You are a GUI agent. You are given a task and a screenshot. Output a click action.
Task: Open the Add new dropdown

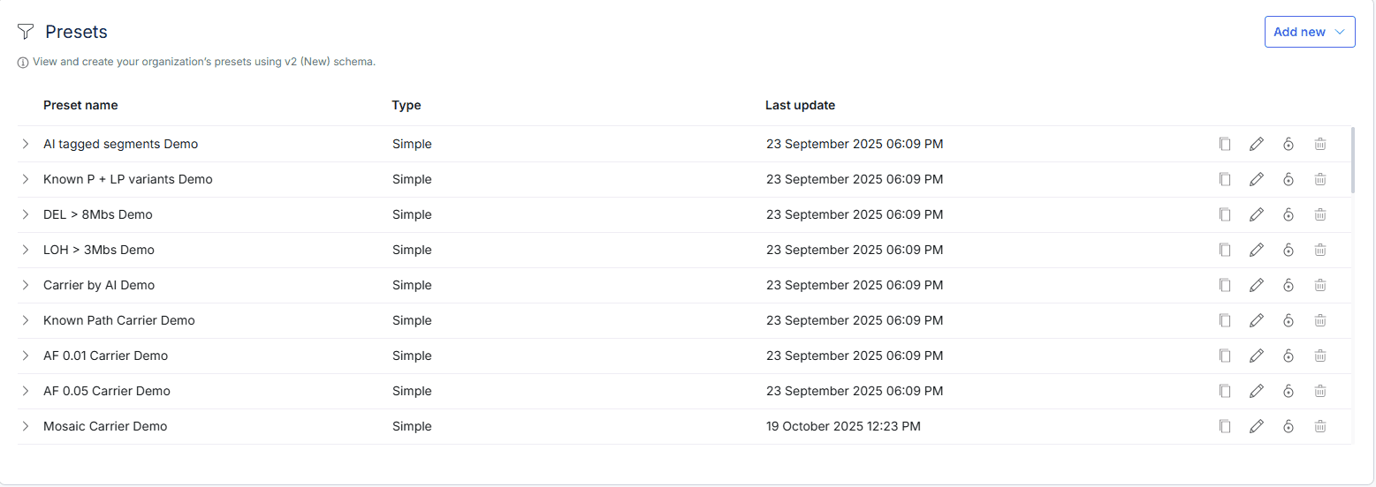1309,32
